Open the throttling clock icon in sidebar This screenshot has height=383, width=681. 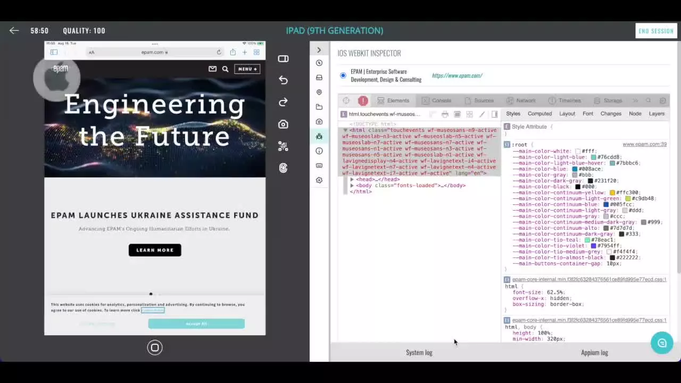tap(319, 63)
